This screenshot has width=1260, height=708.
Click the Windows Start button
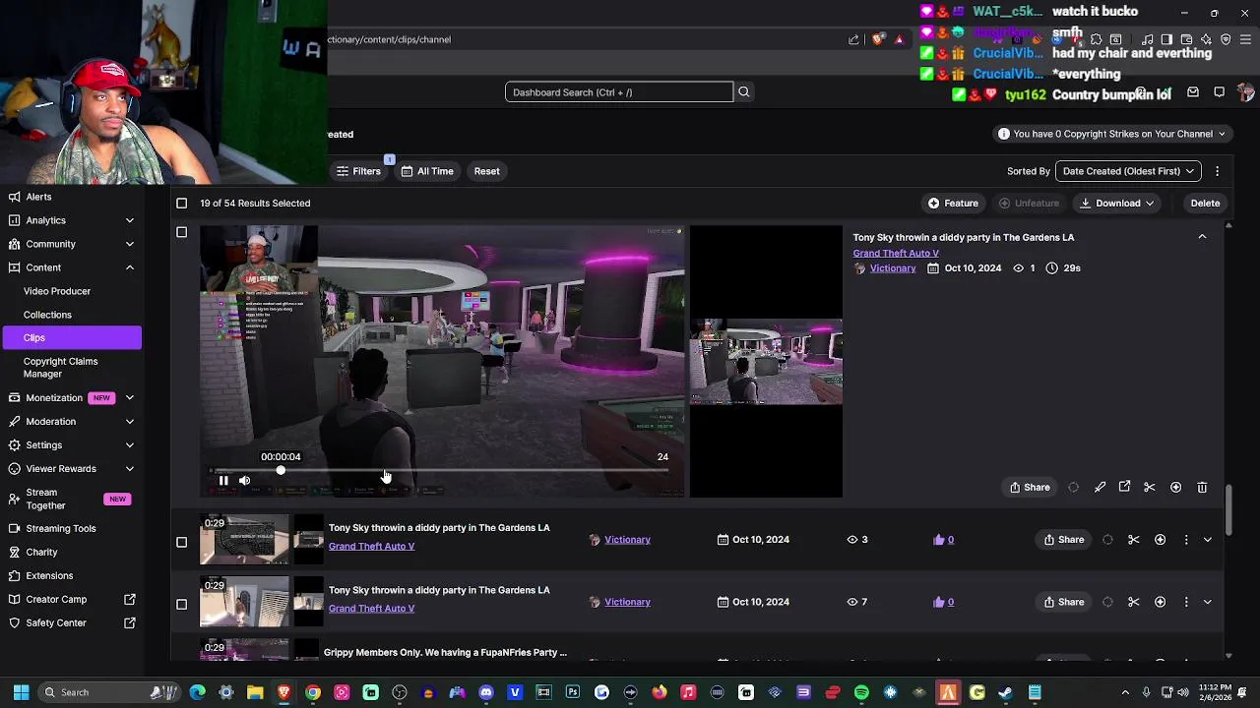pos(21,692)
